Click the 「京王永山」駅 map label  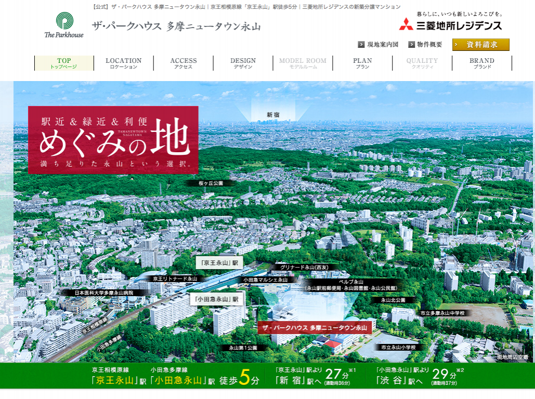[x=219, y=263]
